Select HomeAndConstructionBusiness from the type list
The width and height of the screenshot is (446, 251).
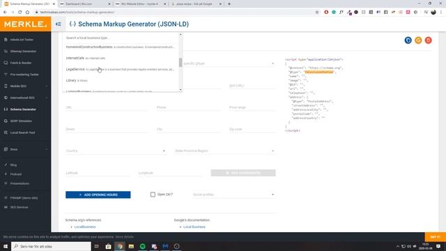point(121,47)
